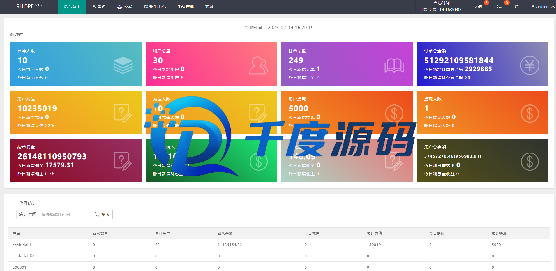Click the 充值 notification button

[x=478, y=7]
